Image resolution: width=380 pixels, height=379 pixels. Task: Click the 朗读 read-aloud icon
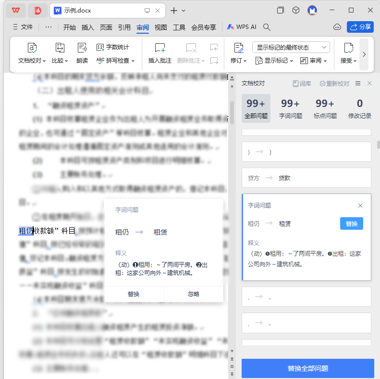(x=82, y=48)
